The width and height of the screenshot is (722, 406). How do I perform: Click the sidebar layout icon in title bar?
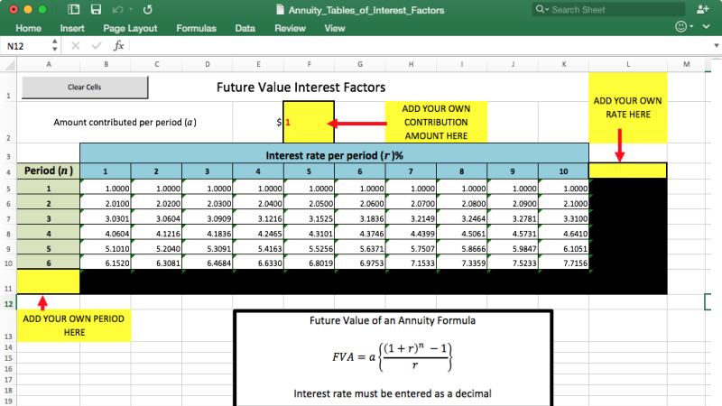(73, 10)
